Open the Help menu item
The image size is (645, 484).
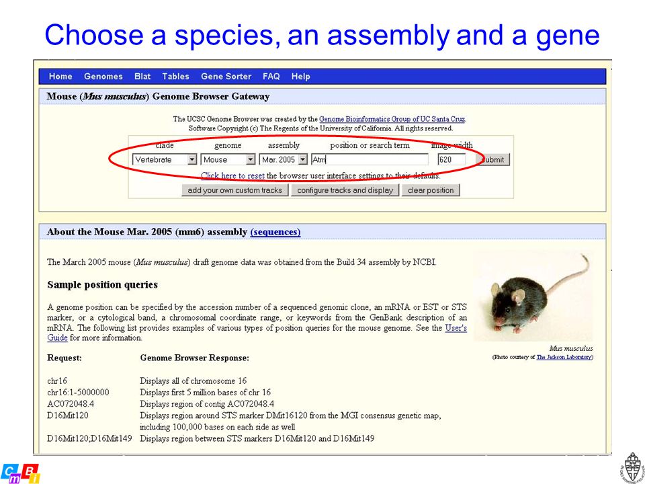(301, 77)
